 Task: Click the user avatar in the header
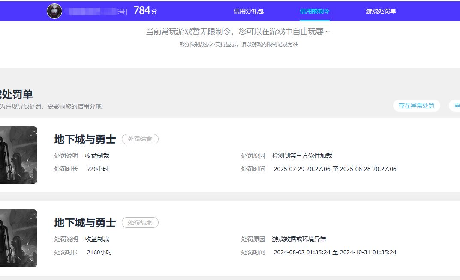[54, 11]
